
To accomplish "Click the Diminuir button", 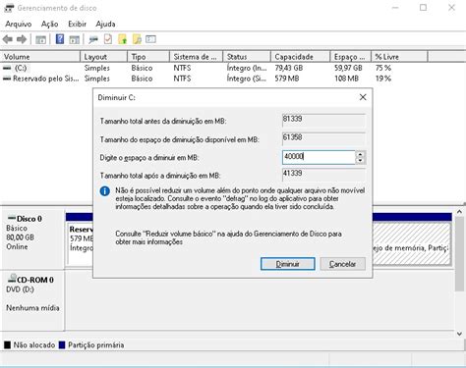I will click(x=288, y=264).
